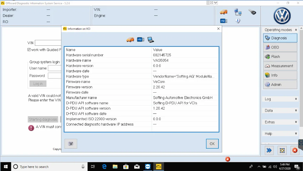Expand the Data section

[296, 110]
